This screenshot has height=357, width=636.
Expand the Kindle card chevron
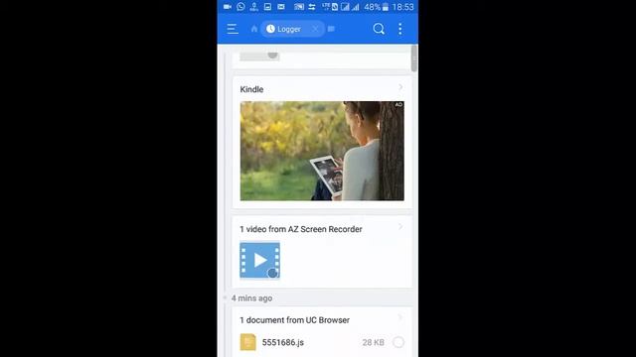400,87
